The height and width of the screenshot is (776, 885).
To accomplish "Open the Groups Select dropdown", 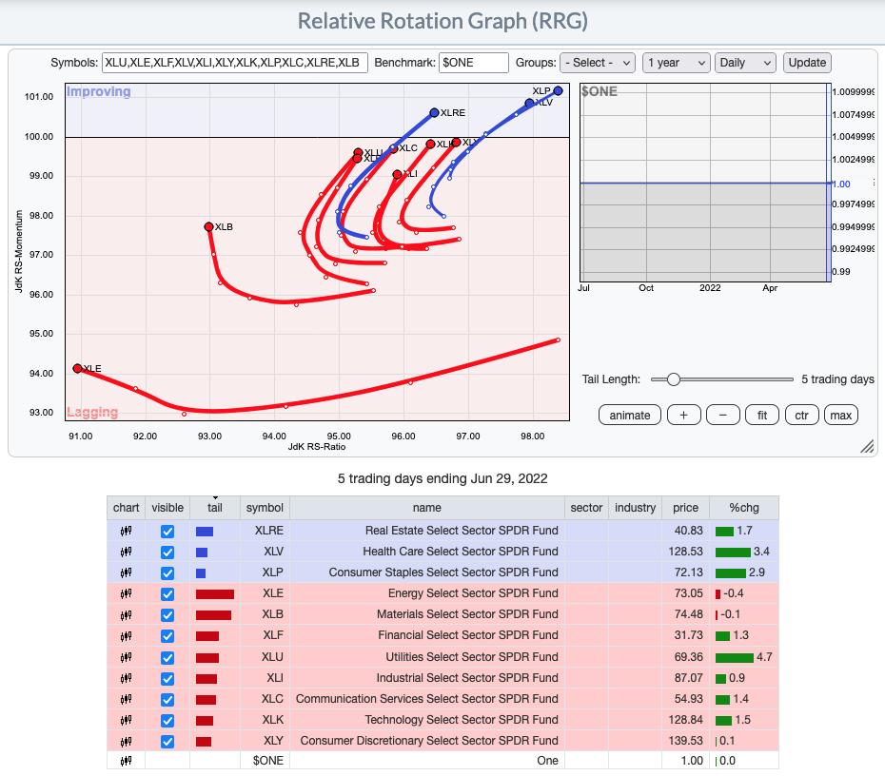I will [x=598, y=63].
